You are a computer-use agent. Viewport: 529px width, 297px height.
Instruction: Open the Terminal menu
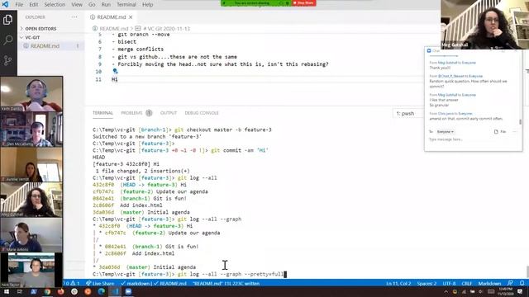coord(126,4)
